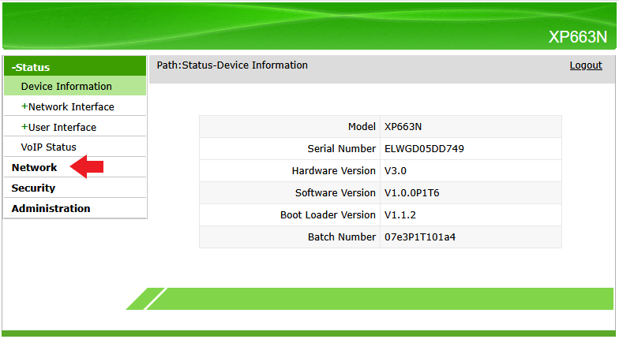Click the Logout link

coord(586,65)
